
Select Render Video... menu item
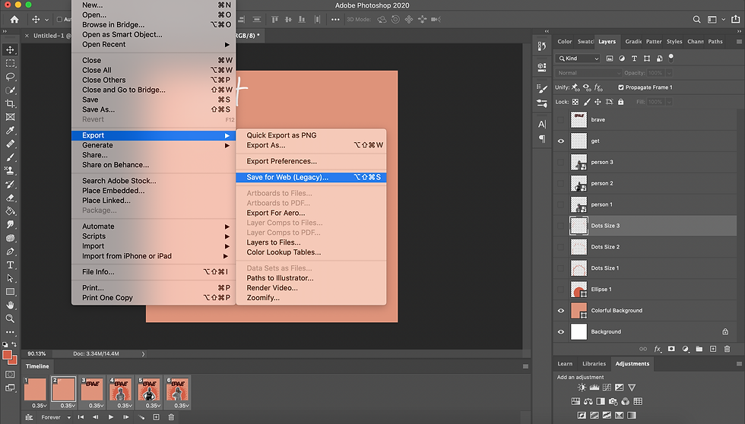[x=311, y=288]
